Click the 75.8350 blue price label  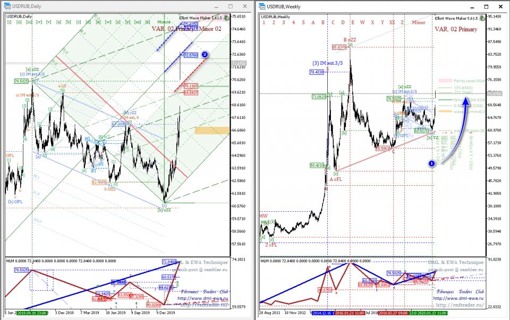(x=191, y=24)
